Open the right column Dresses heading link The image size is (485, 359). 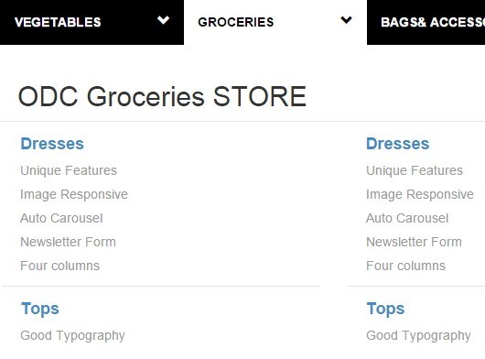tap(398, 144)
